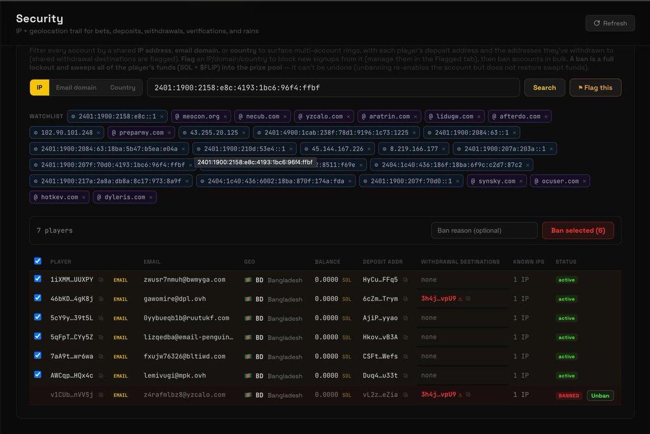Remove aratrin.com from watchlist
The width and height of the screenshot is (650, 434).
(x=415, y=116)
